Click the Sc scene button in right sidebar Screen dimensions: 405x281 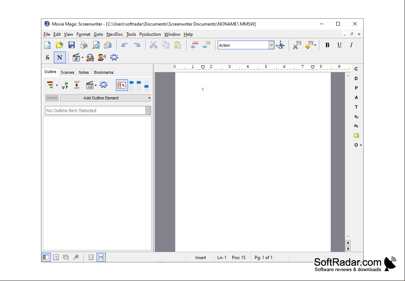pos(356,117)
